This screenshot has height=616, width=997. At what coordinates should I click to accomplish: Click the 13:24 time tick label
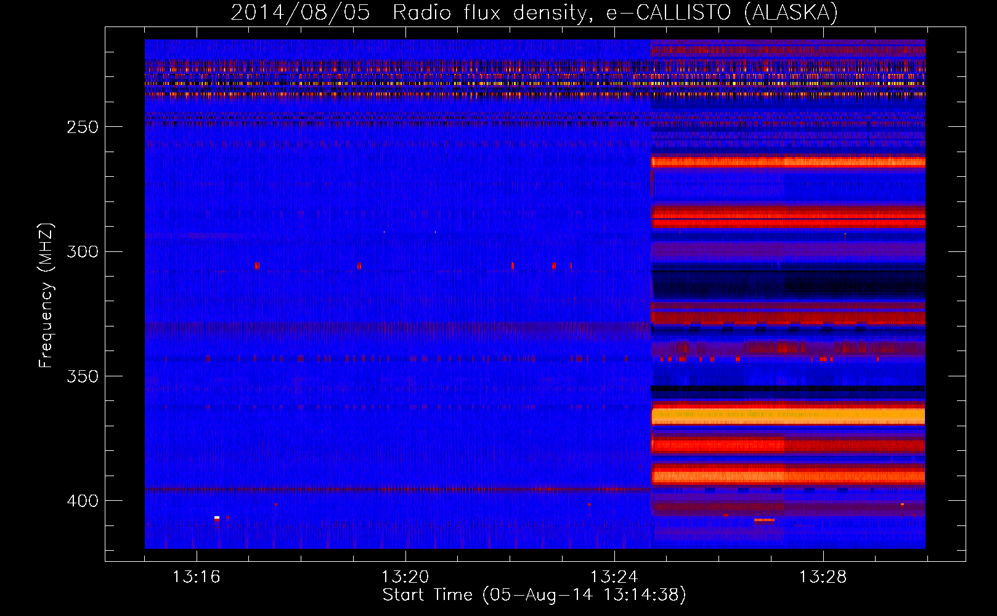pos(614,577)
